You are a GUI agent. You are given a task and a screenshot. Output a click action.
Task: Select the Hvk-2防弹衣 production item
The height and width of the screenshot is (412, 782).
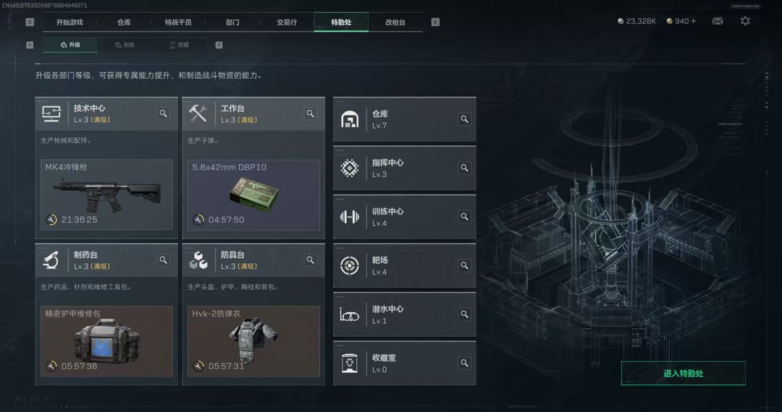[253, 341]
